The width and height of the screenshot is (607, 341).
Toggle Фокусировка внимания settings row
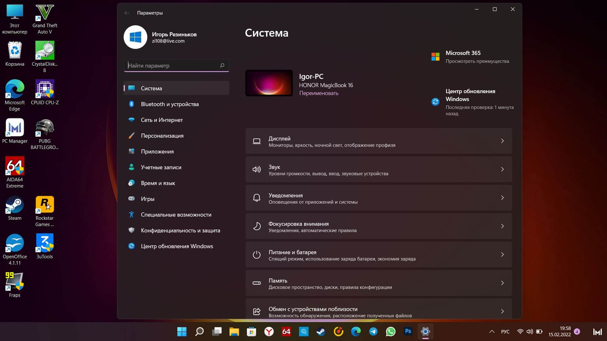[378, 226]
